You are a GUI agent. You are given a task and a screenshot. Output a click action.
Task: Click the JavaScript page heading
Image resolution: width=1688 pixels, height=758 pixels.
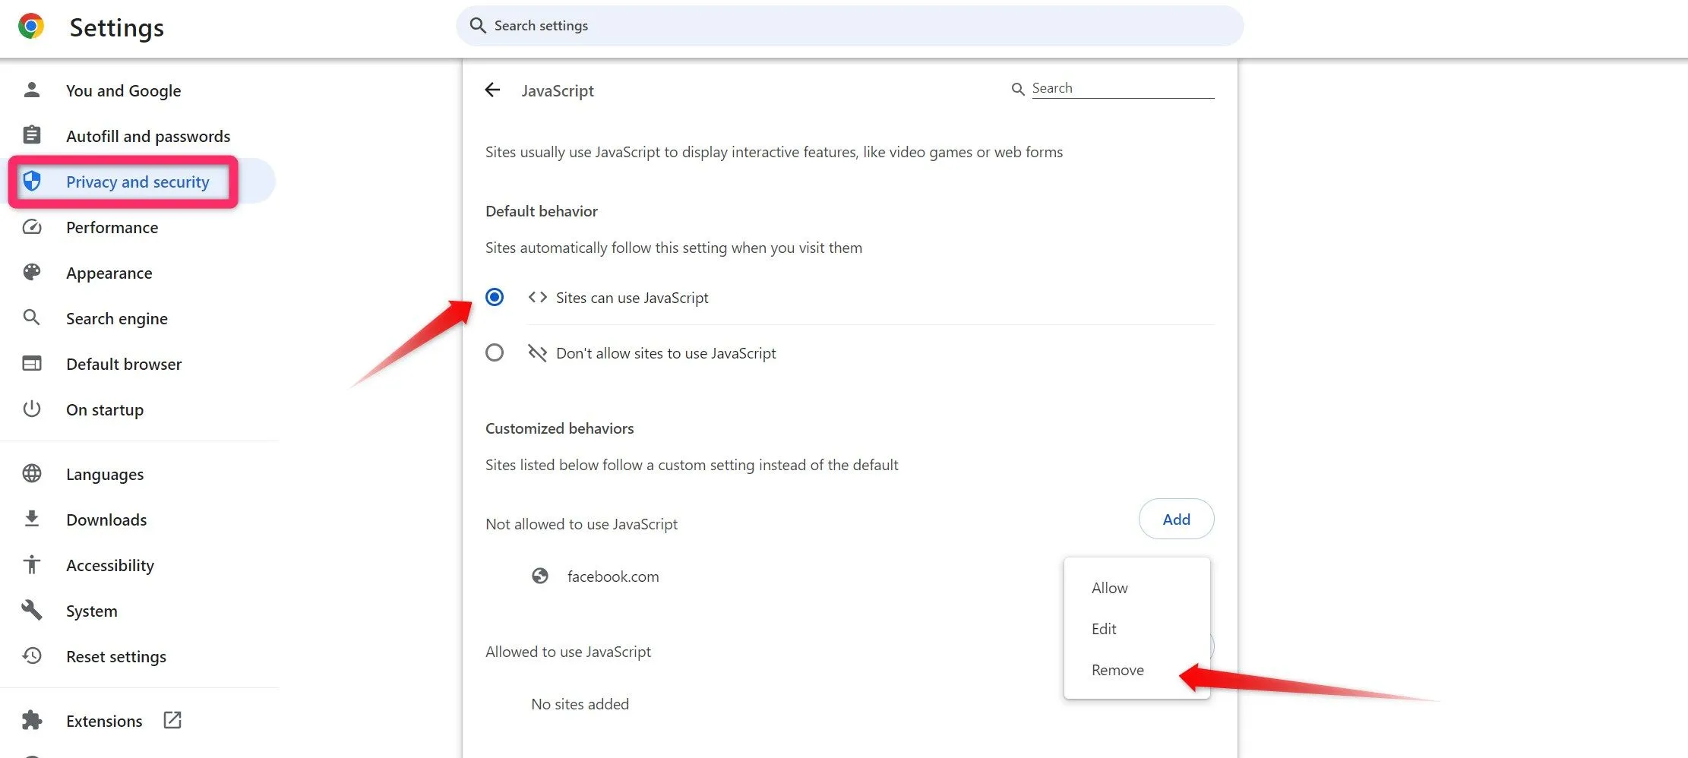558,90
